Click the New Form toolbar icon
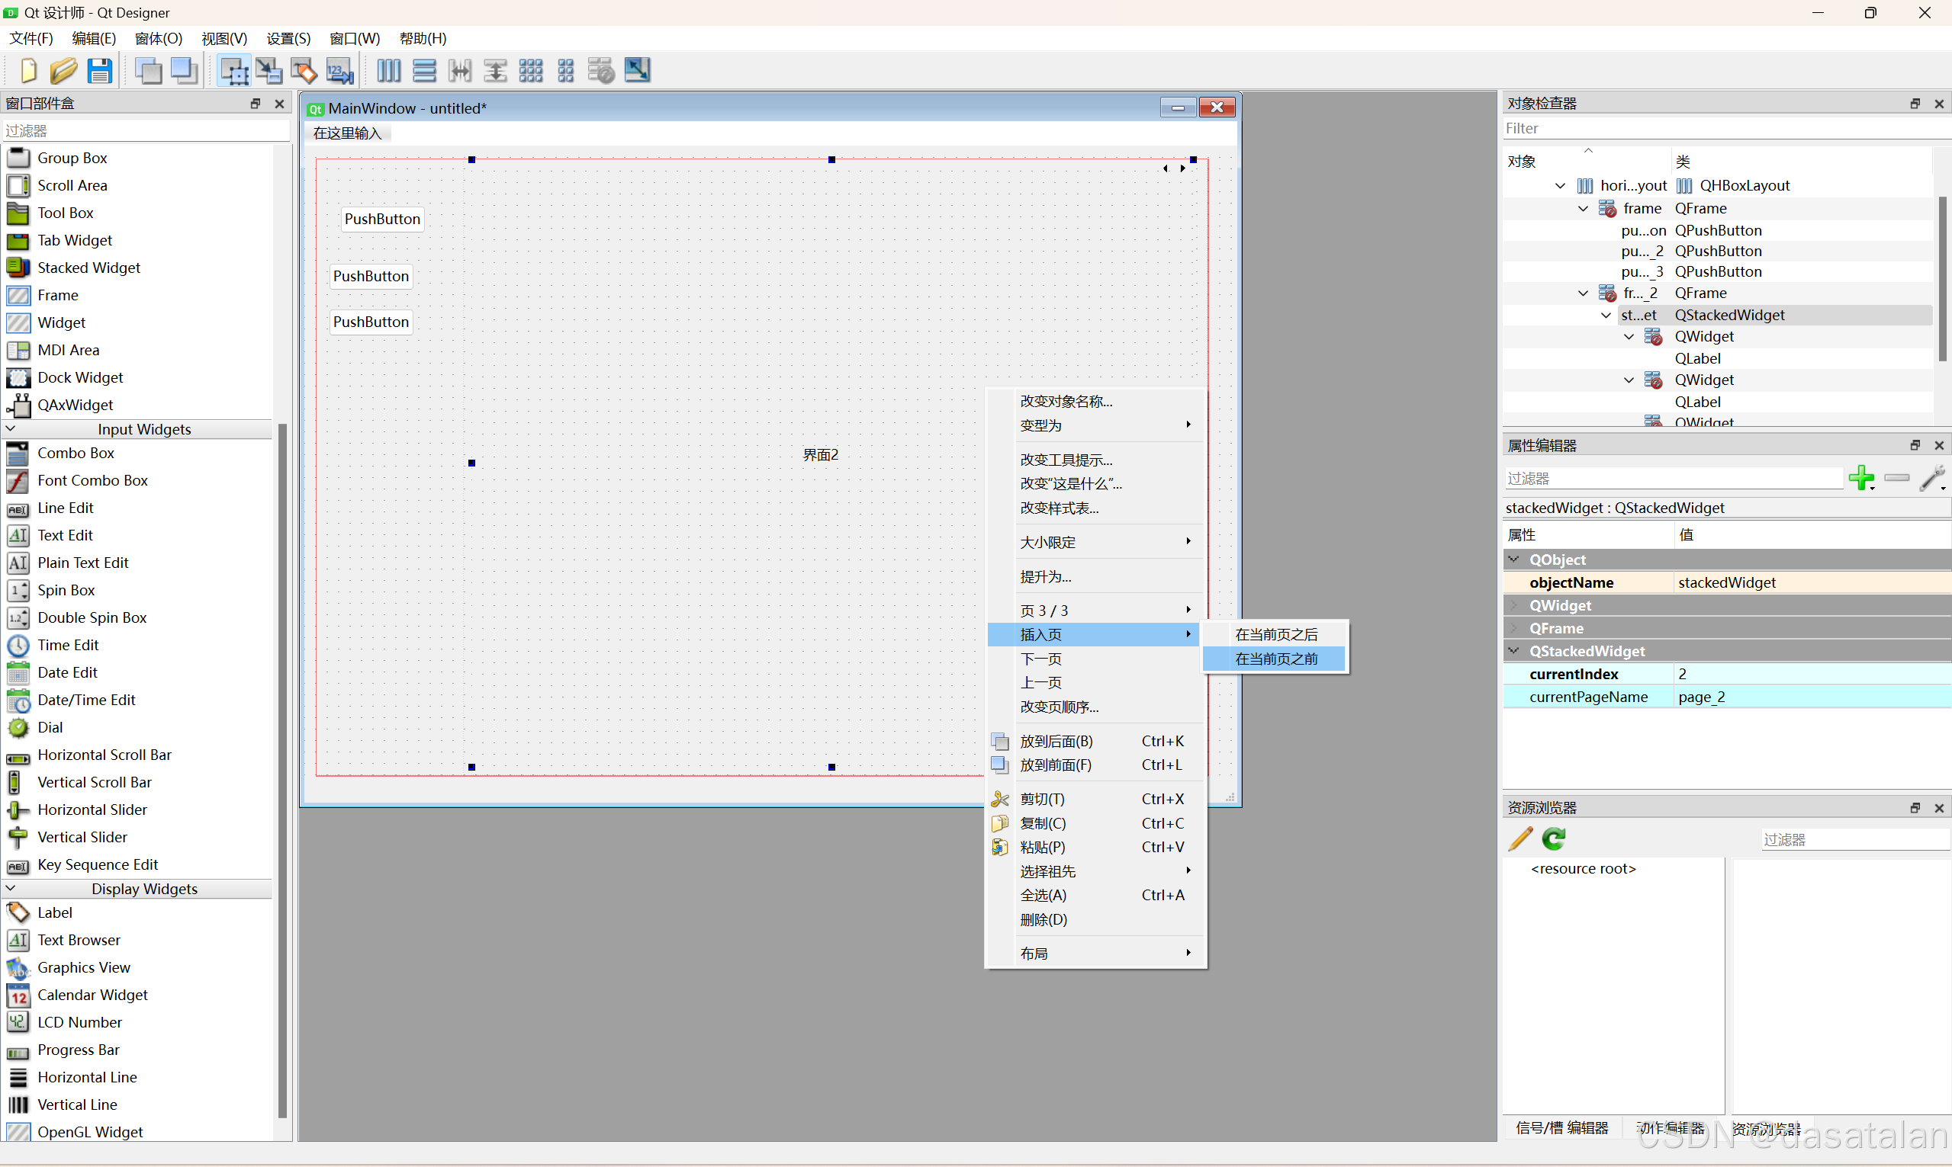Screen dimensions: 1952x1167 [x=28, y=71]
